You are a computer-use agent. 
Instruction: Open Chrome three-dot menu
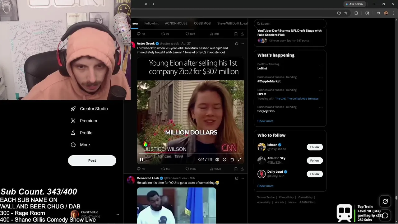click(393, 13)
